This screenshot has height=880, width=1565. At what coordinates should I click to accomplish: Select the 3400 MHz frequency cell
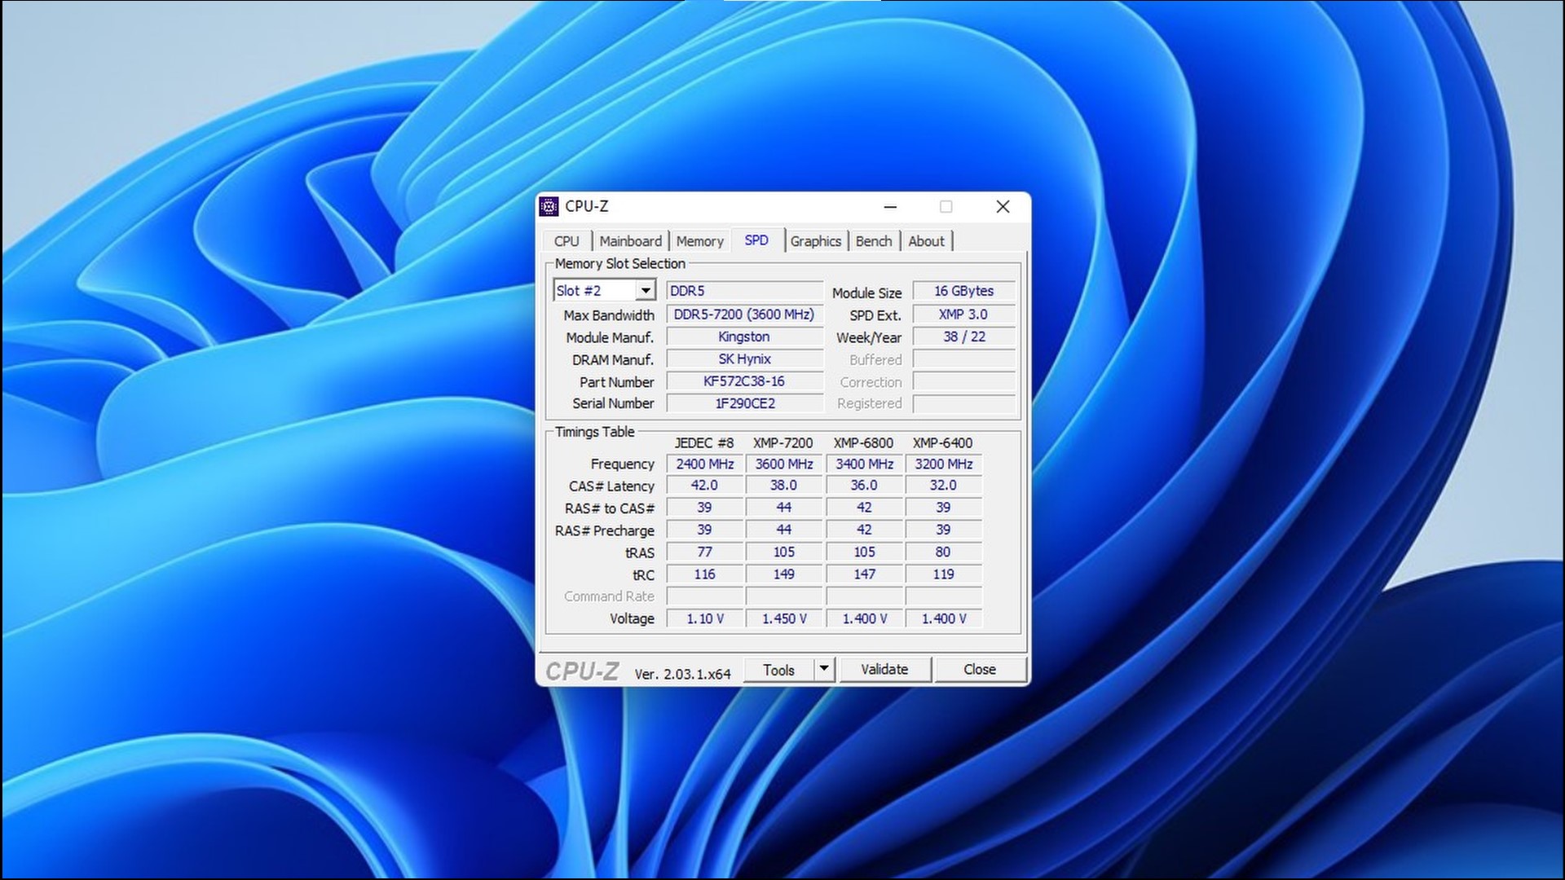(864, 464)
